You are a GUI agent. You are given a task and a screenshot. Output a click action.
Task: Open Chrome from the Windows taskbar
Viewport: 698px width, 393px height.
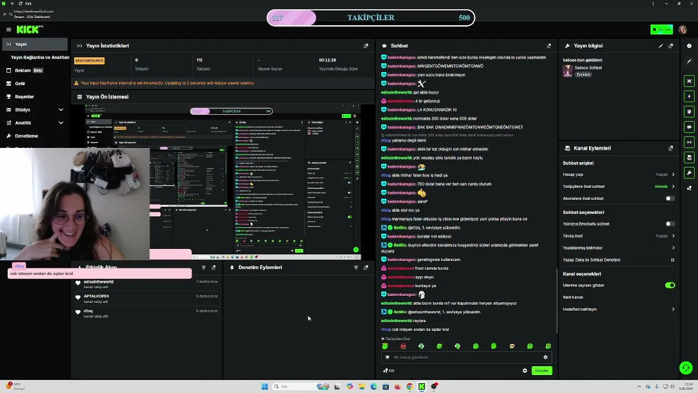[x=410, y=386]
